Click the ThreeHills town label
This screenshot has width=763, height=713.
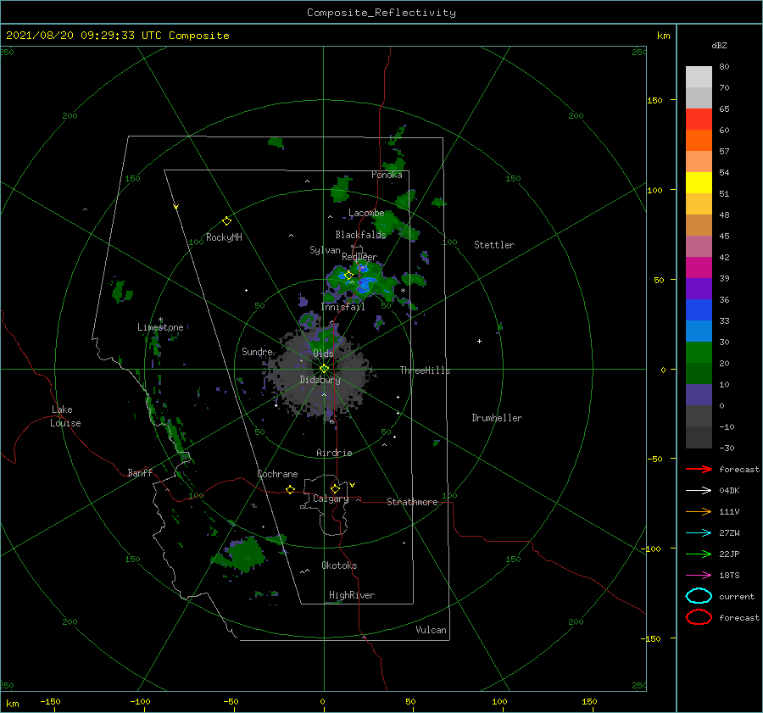(425, 370)
